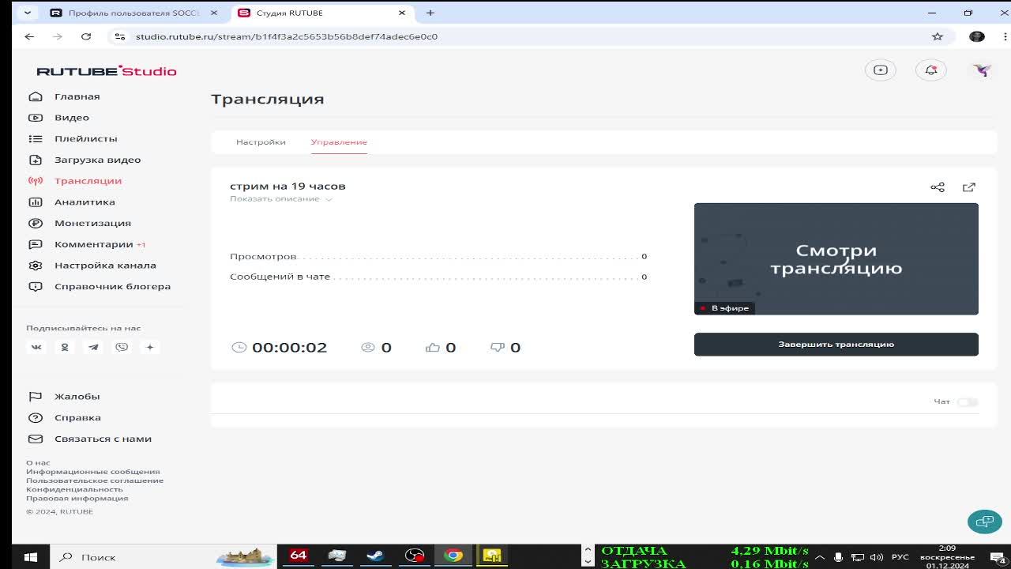Open Пользовательское соглашение link
The image size is (1011, 569).
95,480
